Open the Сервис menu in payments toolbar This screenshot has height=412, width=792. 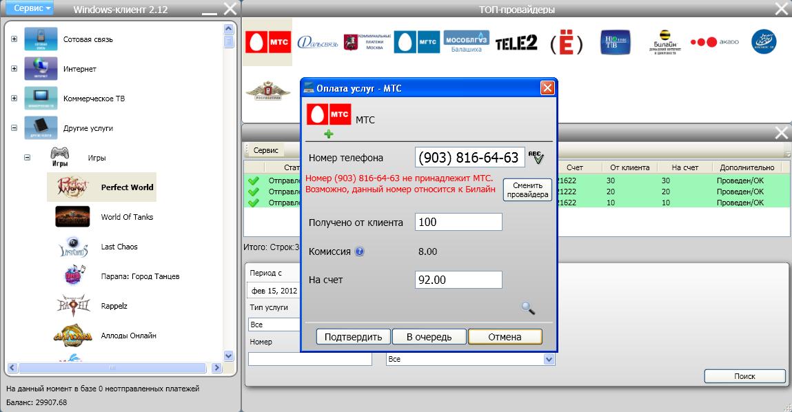click(265, 150)
